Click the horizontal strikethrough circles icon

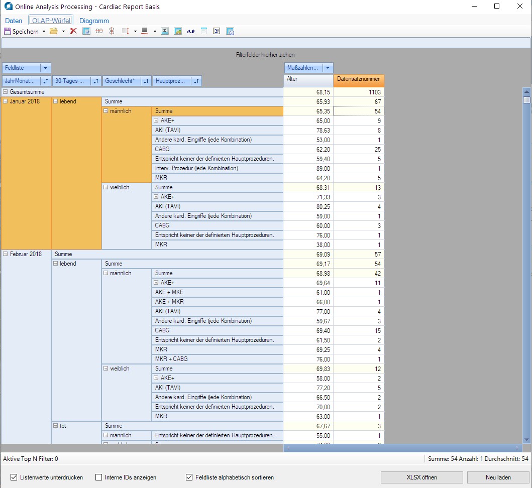point(99,31)
